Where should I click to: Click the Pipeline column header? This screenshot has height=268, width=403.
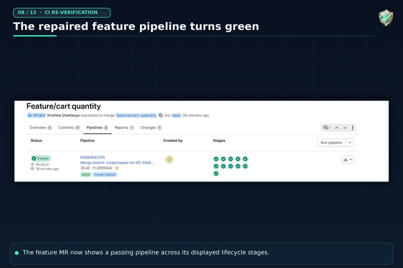tap(87, 141)
